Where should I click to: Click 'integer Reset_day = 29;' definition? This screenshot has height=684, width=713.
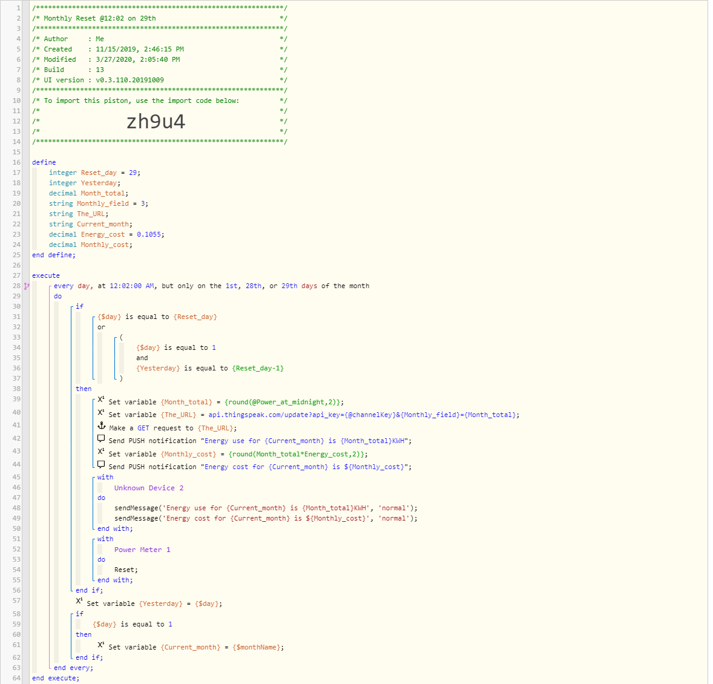pyautogui.click(x=94, y=173)
